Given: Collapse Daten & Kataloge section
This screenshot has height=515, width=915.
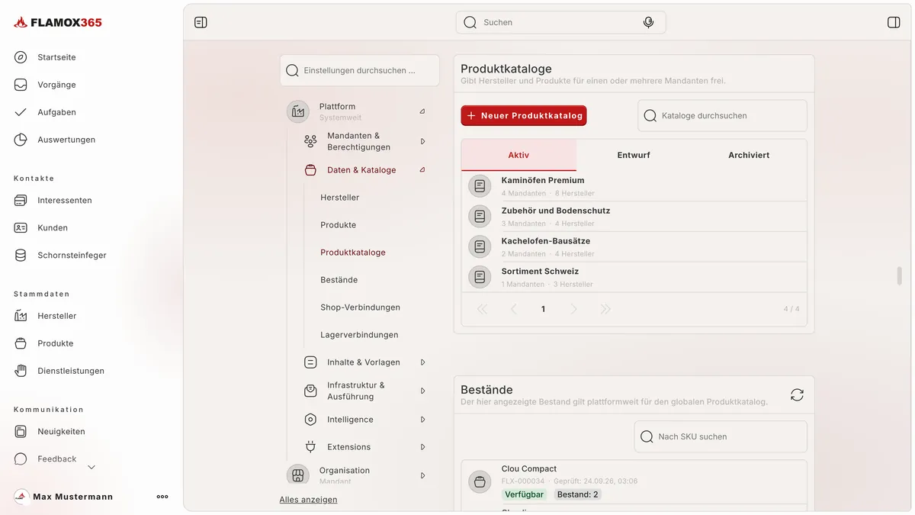Looking at the screenshot, I should [422, 170].
